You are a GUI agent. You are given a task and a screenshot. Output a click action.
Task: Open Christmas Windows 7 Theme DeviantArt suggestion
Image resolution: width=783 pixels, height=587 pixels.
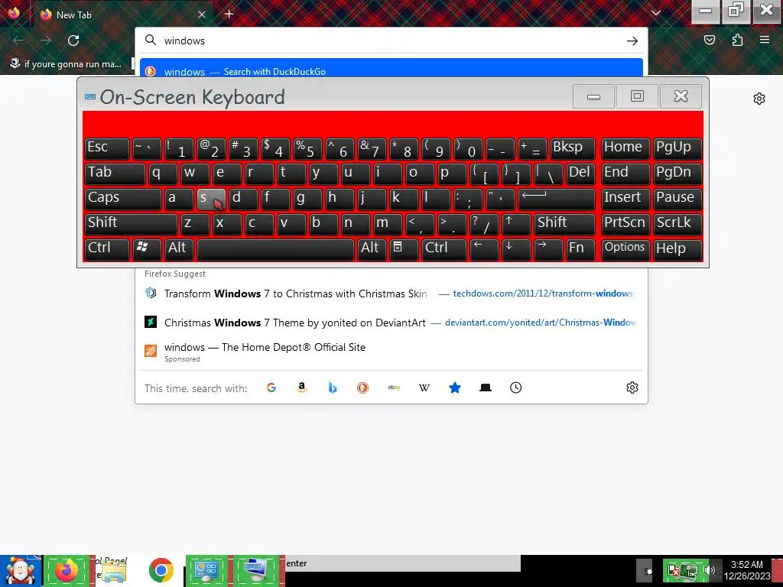391,323
